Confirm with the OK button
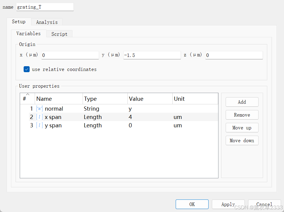 [192, 204]
